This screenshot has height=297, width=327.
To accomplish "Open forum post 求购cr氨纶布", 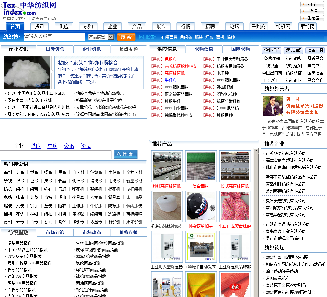I will coord(278,278).
